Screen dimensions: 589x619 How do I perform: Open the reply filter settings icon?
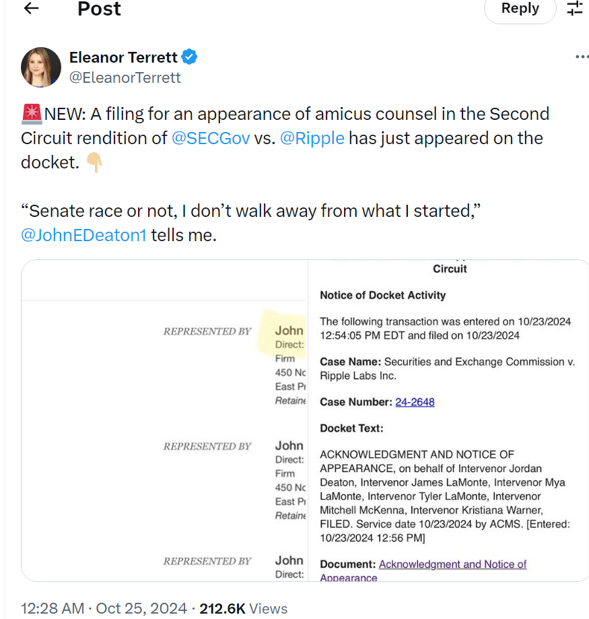(574, 8)
